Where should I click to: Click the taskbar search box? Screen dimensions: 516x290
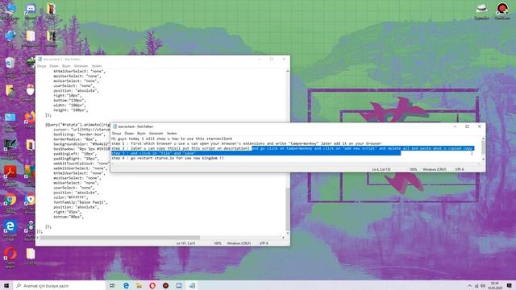pos(59,285)
